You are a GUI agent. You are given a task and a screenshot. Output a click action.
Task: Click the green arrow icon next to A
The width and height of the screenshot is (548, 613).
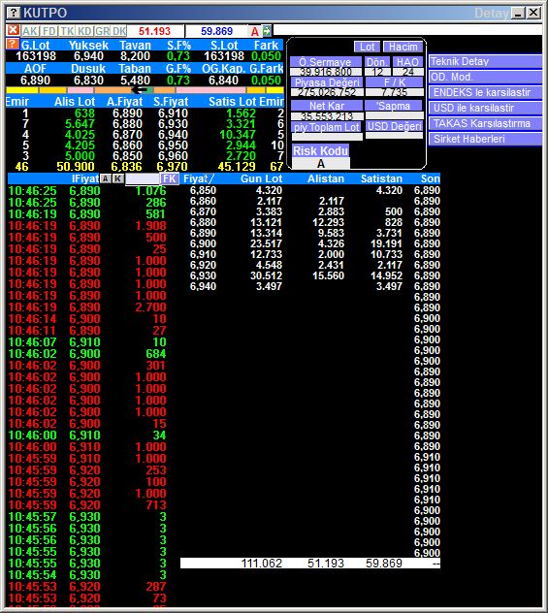pos(267,31)
